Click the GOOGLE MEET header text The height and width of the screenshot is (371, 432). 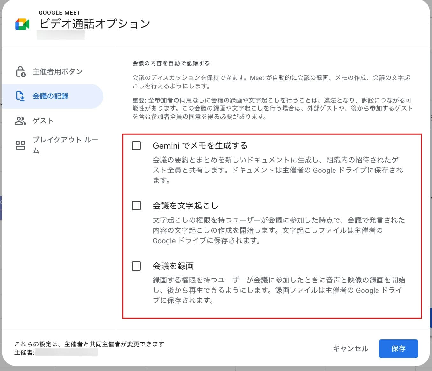60,13
